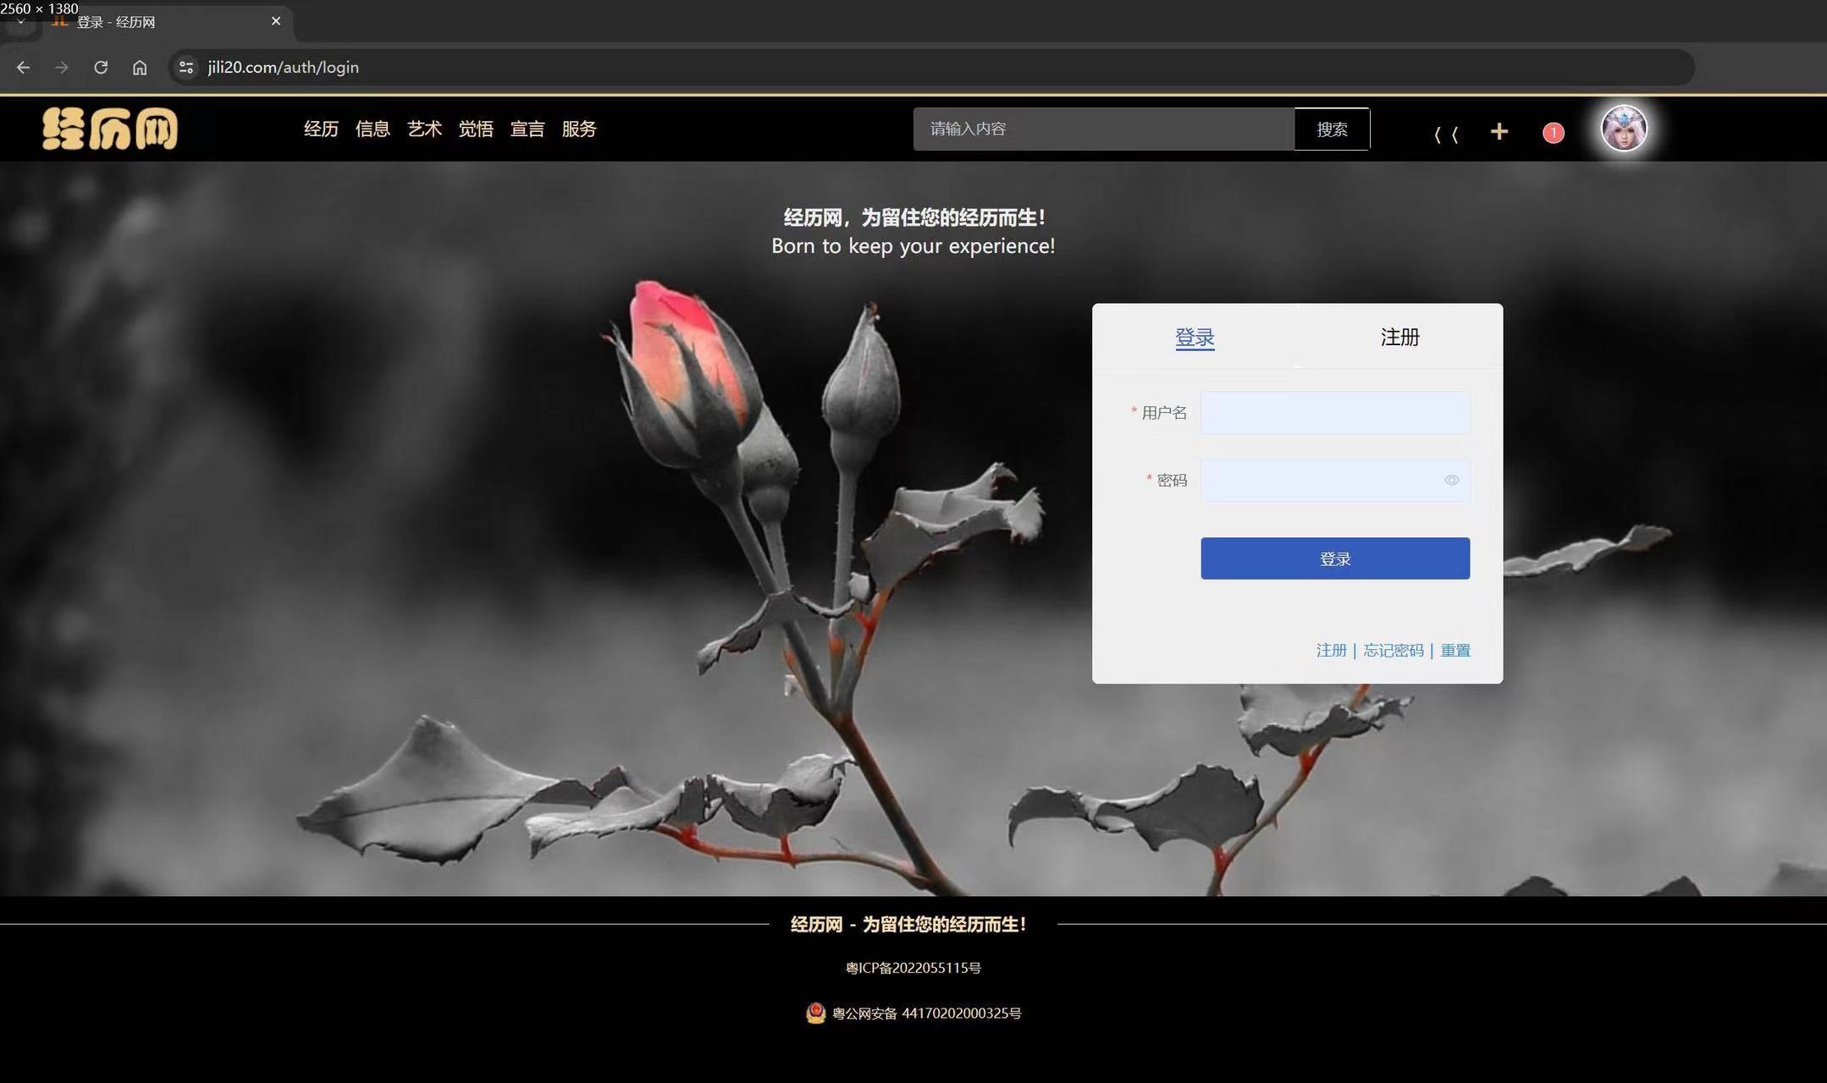Click the 粤ICP备2022055115号 footer link
The width and height of the screenshot is (1827, 1083).
click(913, 968)
